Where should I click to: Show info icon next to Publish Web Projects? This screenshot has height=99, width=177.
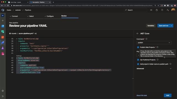[x=157, y=47]
